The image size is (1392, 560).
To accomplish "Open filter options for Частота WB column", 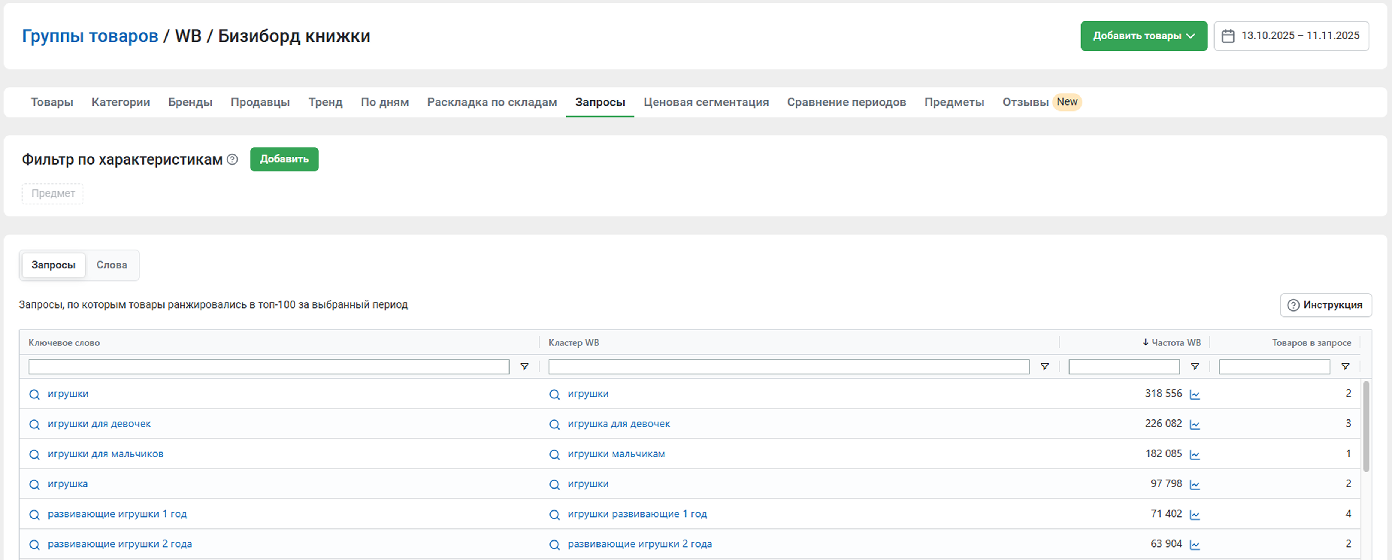I will point(1195,366).
